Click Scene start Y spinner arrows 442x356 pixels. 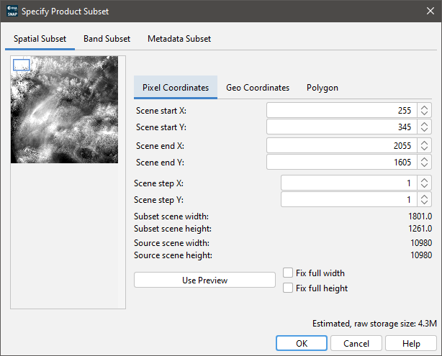pos(425,127)
